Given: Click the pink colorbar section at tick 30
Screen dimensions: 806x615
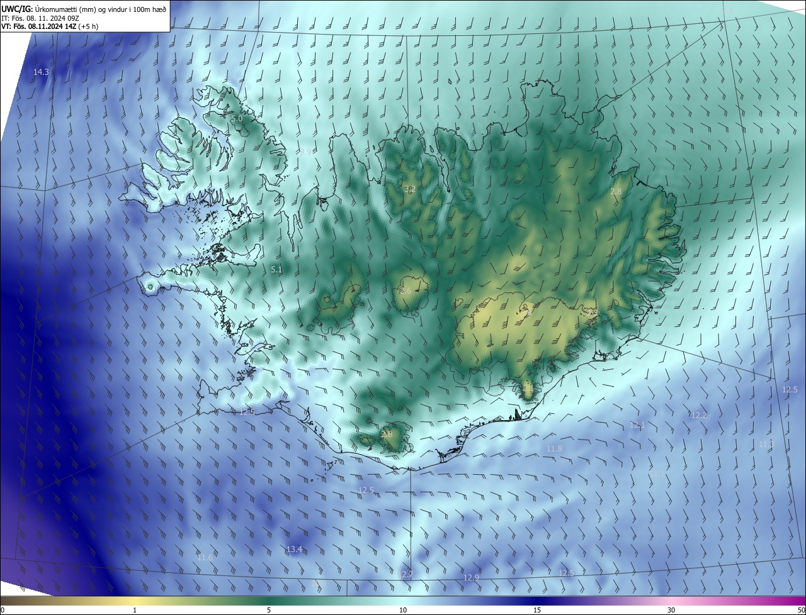Looking at the screenshot, I should click(671, 601).
